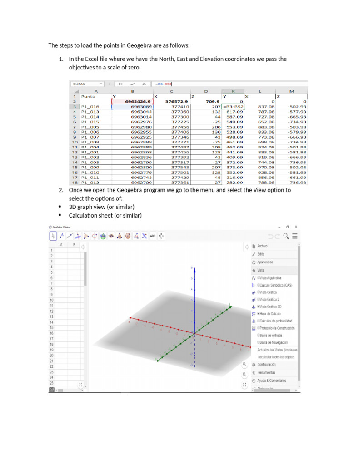Click the Excel fx insert function icon
This screenshot has height=465, width=349.
click(144, 84)
